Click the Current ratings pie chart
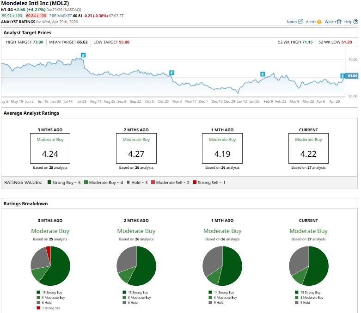 click(x=308, y=266)
